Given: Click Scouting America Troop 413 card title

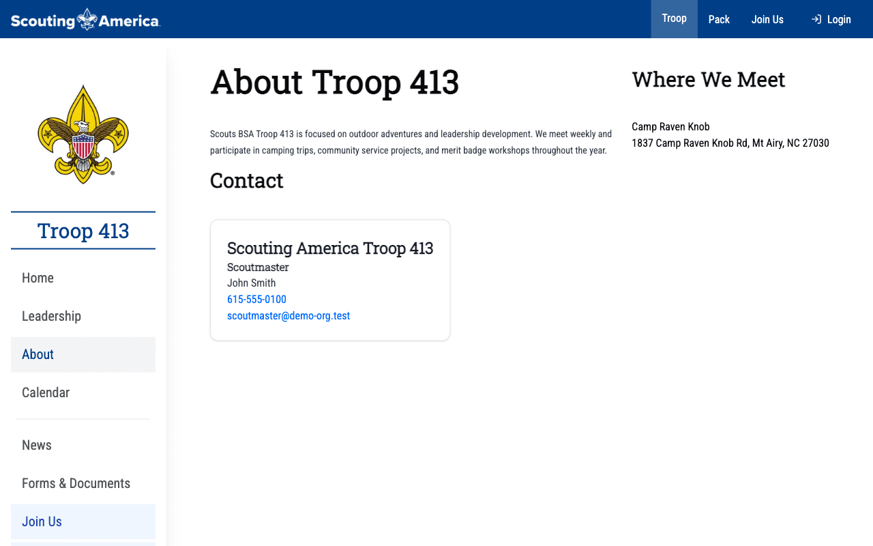Looking at the screenshot, I should click(x=330, y=248).
